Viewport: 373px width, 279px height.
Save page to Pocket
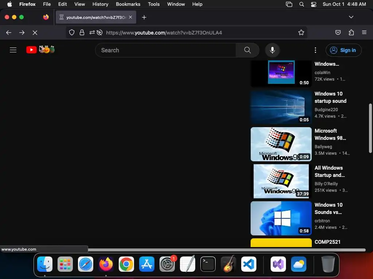pos(338,32)
